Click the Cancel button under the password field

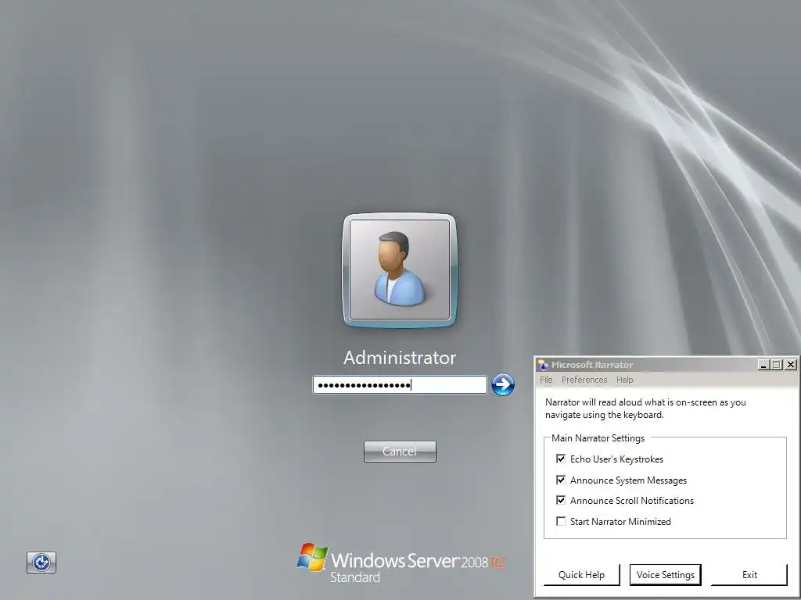(400, 452)
